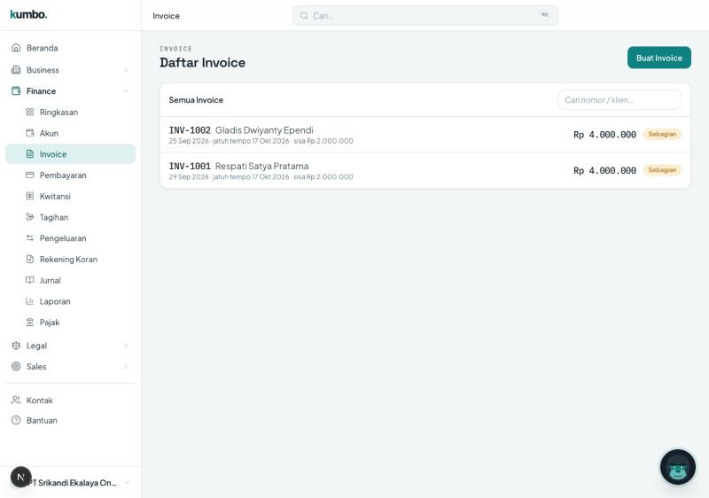Image resolution: width=709 pixels, height=498 pixels.
Task: Open invoice INV-1001
Action: 425,170
